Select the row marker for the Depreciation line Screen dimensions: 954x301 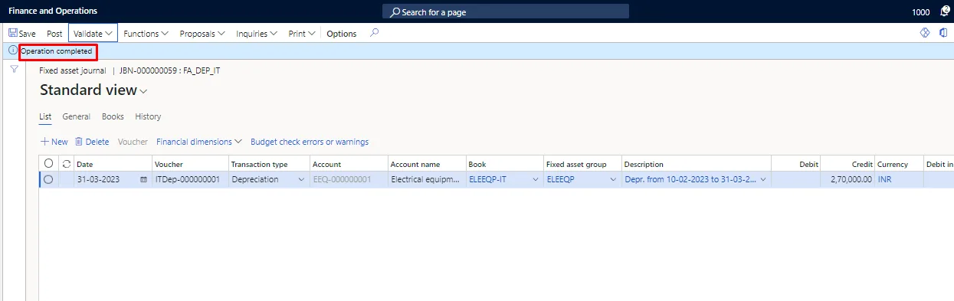49,179
